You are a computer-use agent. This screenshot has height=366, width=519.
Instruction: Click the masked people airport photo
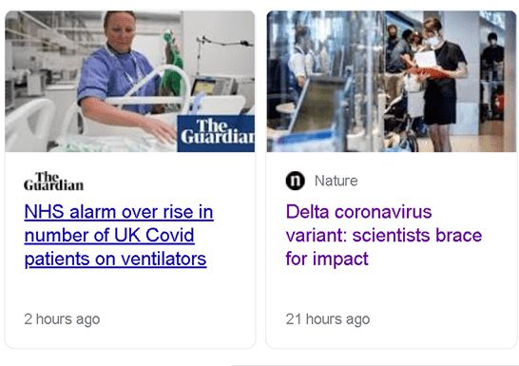(392, 82)
